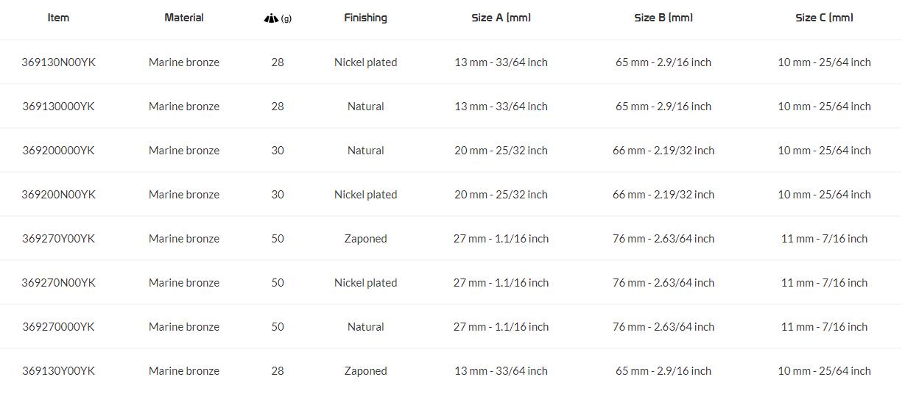Viewport: 905px width, 399px height.
Task: Click the first Zaponed finishing cell
Action: click(x=365, y=239)
